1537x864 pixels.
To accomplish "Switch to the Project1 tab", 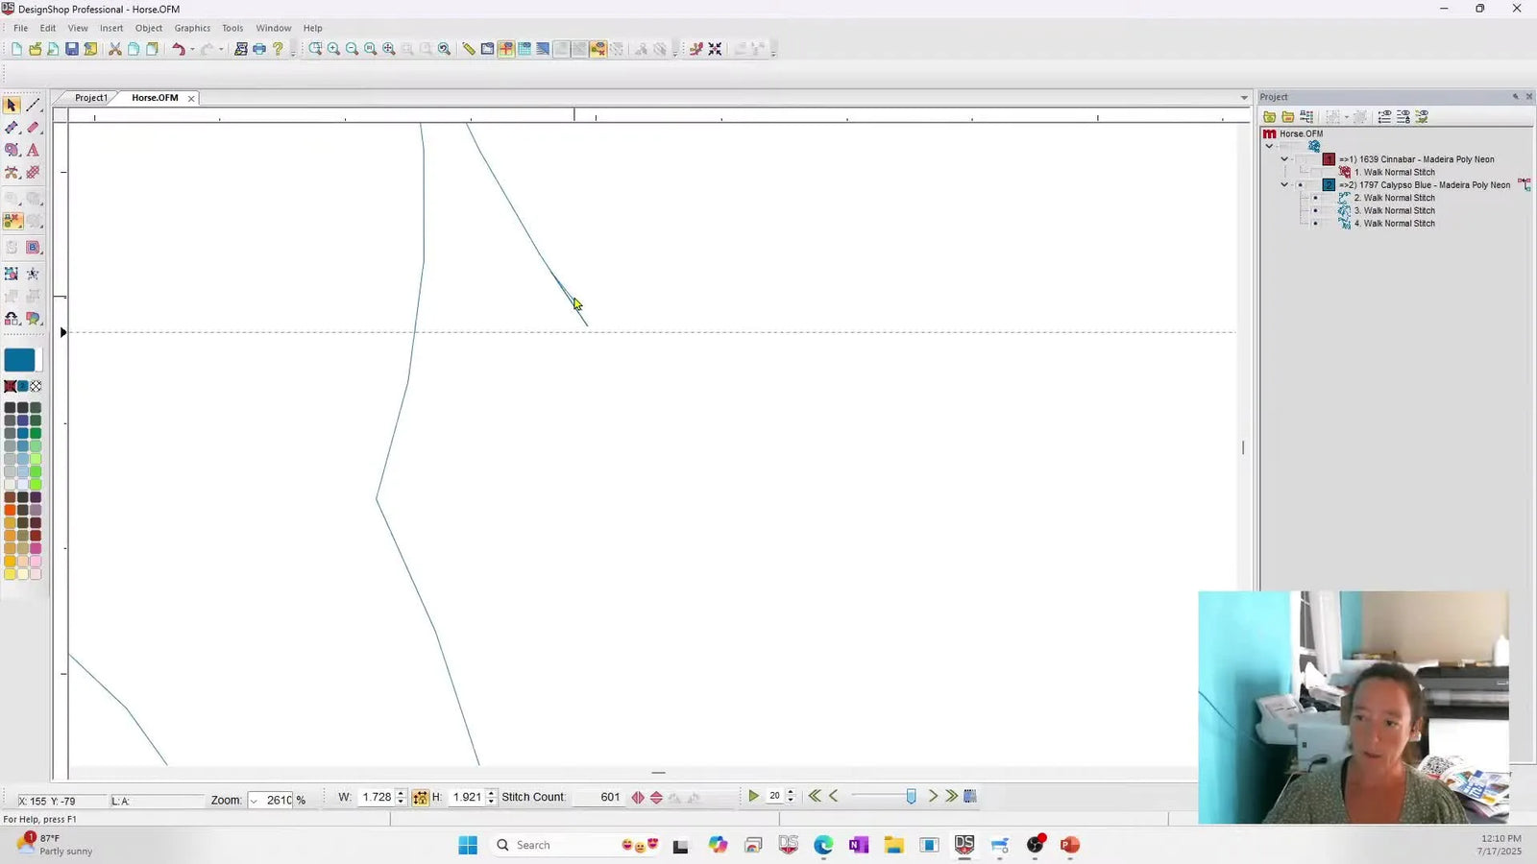I will coord(90,97).
